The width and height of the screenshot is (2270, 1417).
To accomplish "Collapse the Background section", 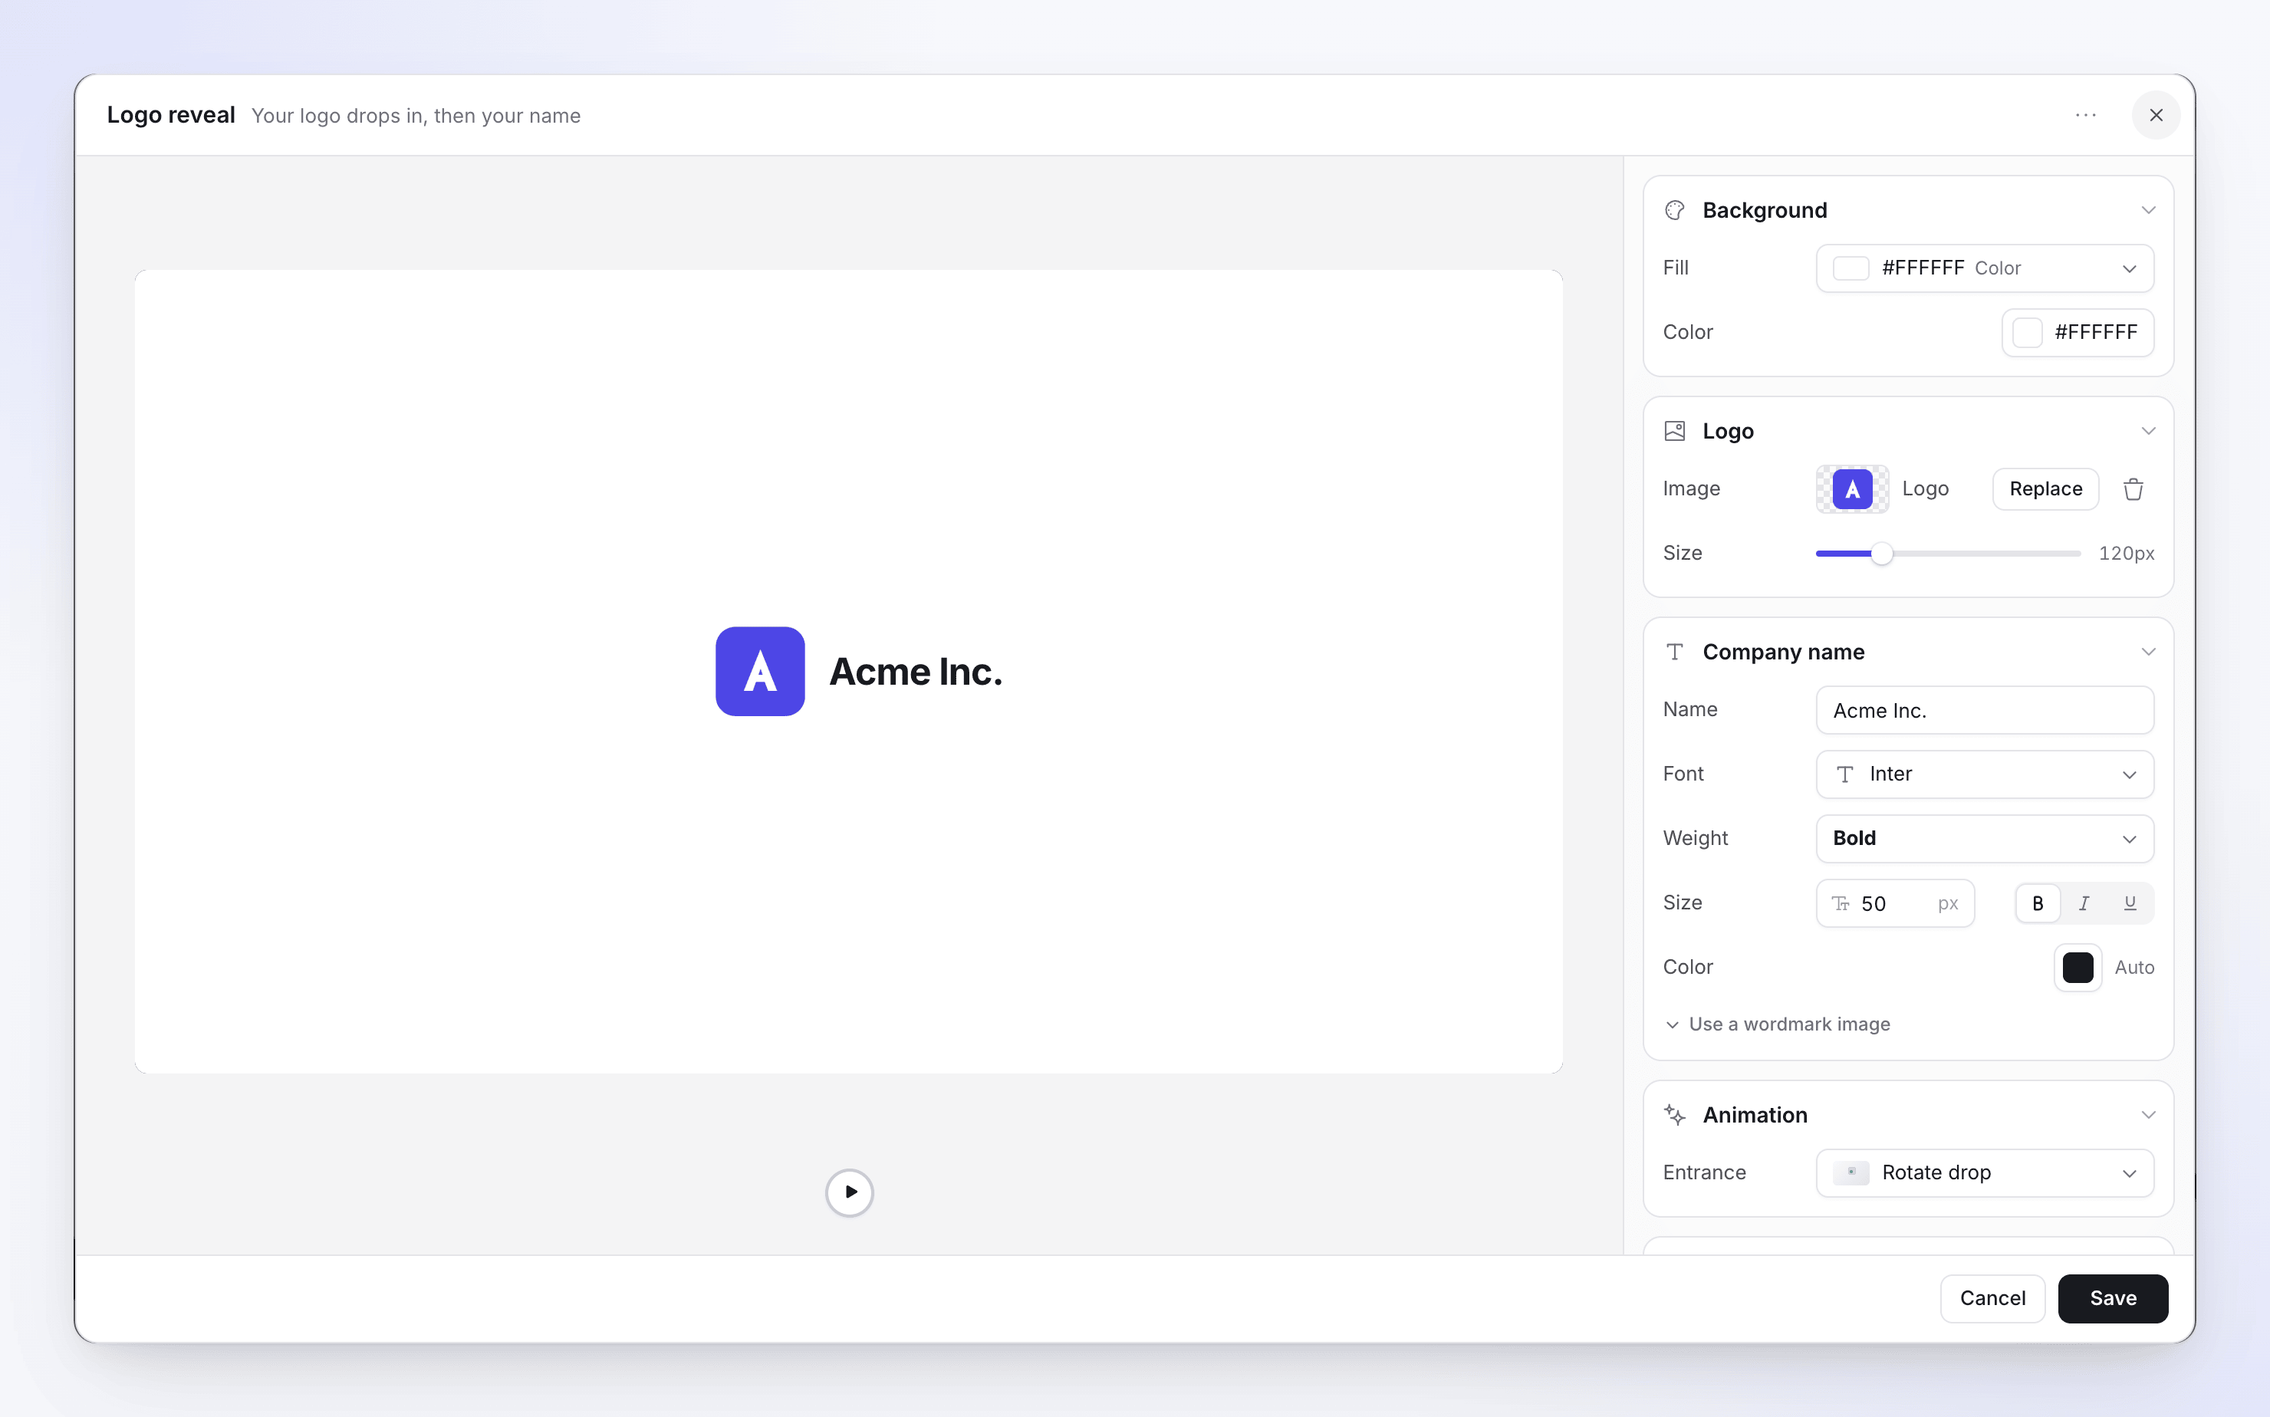I will click(2148, 210).
